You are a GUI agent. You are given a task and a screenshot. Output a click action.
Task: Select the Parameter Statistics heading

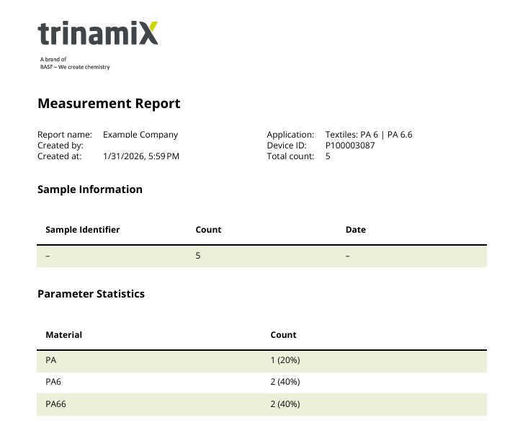(x=91, y=294)
